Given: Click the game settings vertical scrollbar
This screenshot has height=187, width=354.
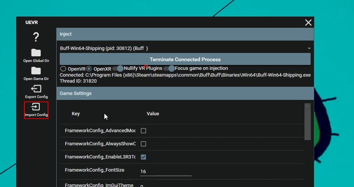Looking at the screenshot, I should click(308, 122).
